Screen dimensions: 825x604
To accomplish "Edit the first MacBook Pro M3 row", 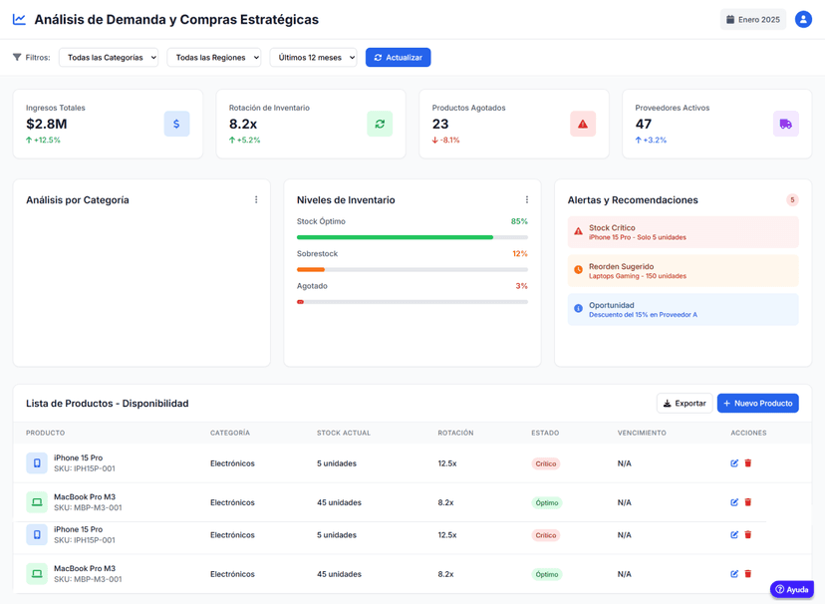I will (734, 502).
